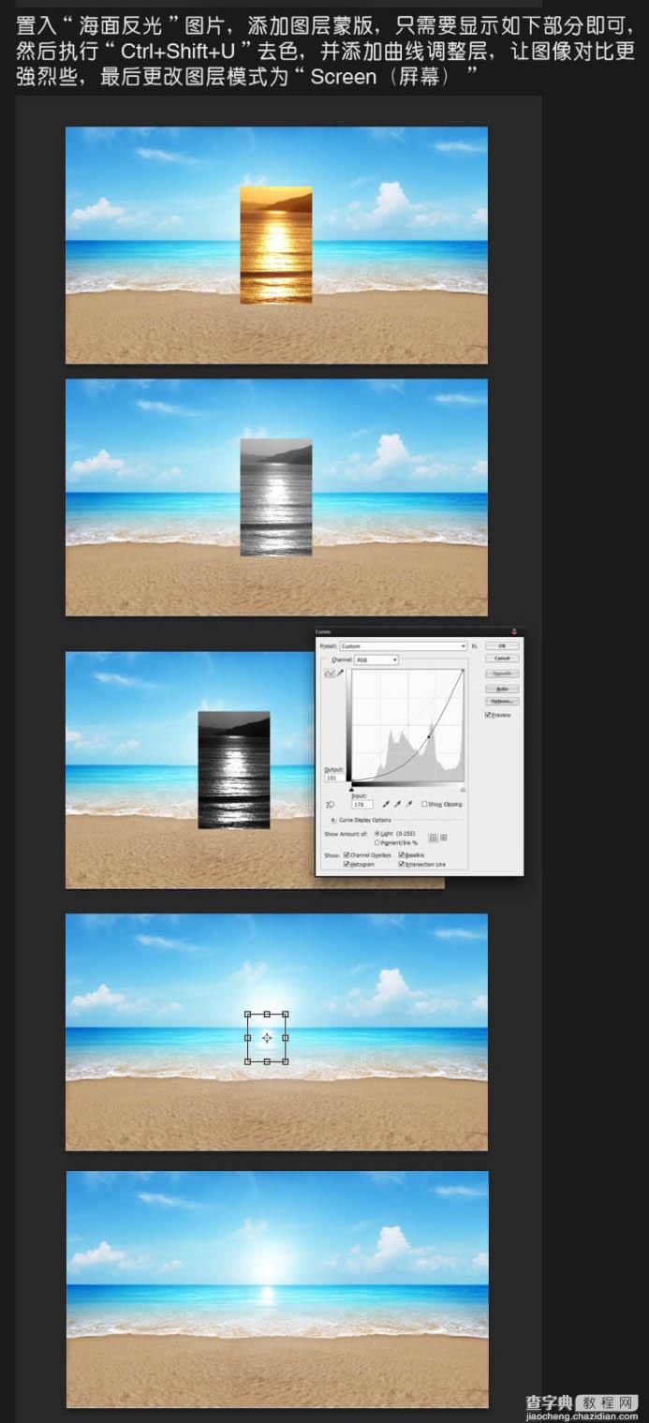The image size is (649, 1423).
Task: Click the left-middle transform handle
Action: pyautogui.click(x=247, y=1037)
